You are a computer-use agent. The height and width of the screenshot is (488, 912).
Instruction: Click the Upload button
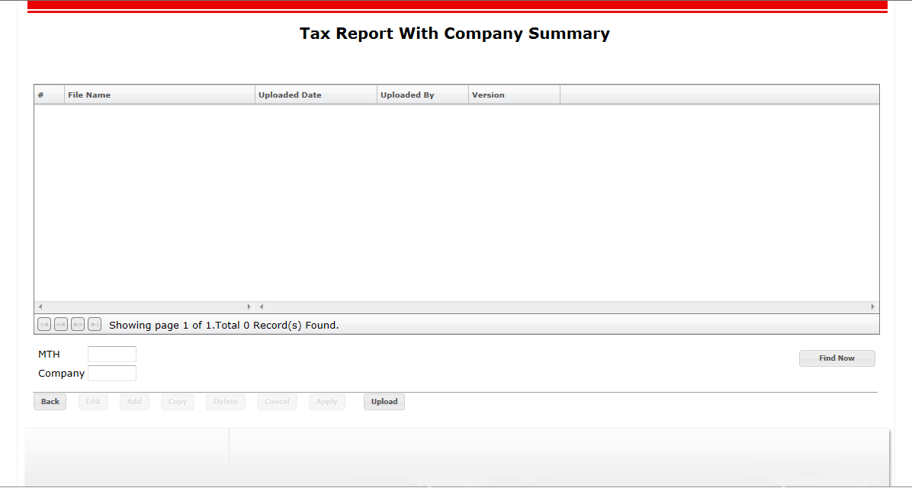tap(384, 402)
